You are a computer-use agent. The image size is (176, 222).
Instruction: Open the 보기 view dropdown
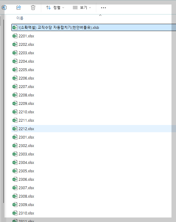(82, 8)
